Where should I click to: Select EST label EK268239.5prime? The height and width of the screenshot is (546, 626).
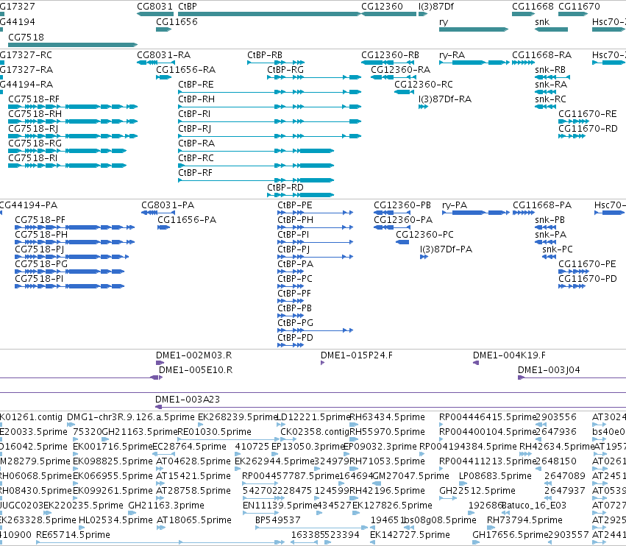coord(238,417)
